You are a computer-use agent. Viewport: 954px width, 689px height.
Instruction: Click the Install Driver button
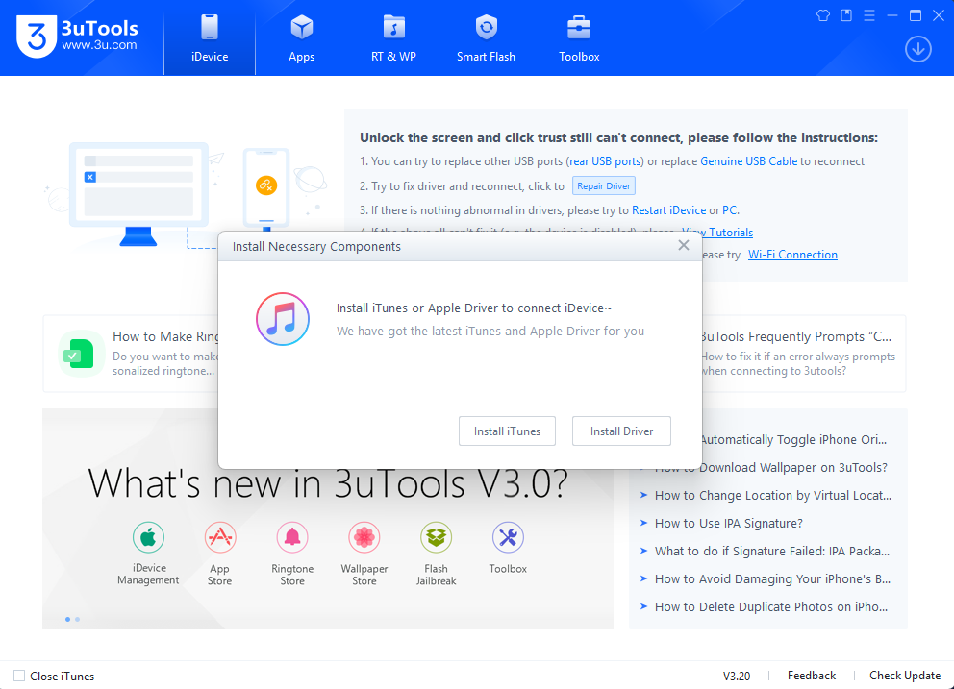pos(622,431)
